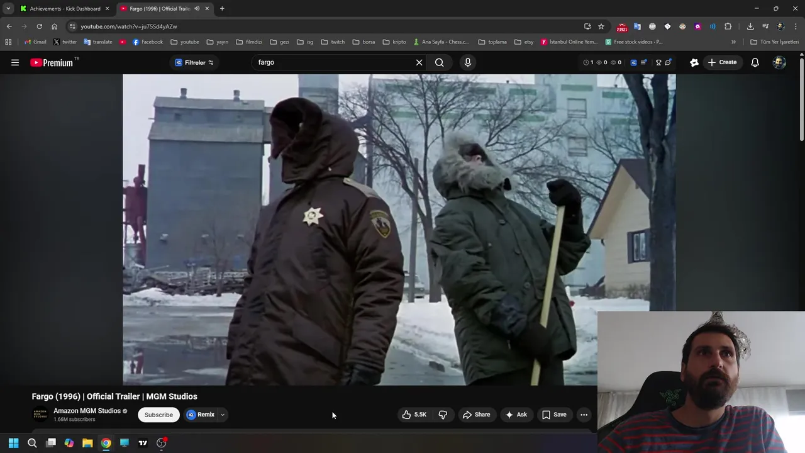Open the twitter bookmark
Image resolution: width=805 pixels, height=453 pixels.
[x=65, y=42]
